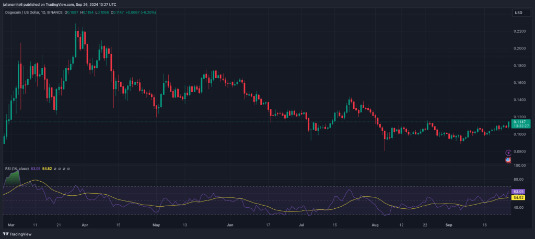The height and width of the screenshot is (239, 535).
Task: Click the Jul label on time axis
Action: coord(301,225)
